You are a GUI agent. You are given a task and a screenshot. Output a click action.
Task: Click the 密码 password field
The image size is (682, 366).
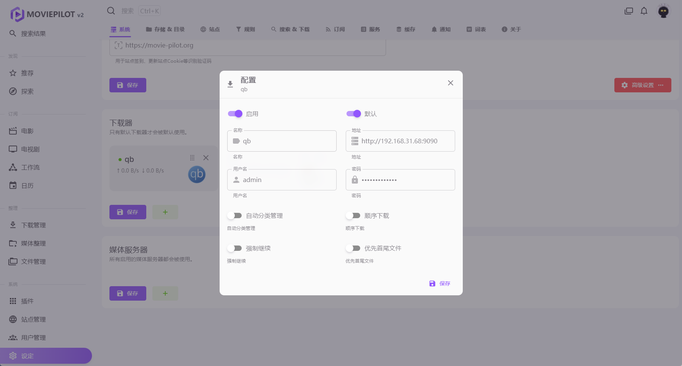(400, 180)
